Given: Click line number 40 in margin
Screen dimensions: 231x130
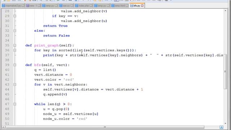Looking at the screenshot, I should click(x=7, y=70).
